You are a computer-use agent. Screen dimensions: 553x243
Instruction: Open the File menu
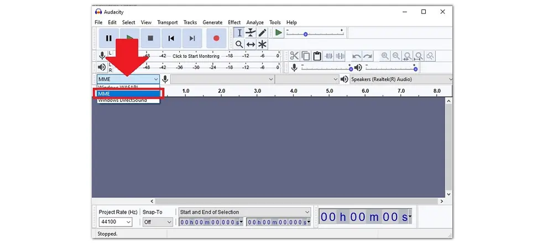click(98, 22)
